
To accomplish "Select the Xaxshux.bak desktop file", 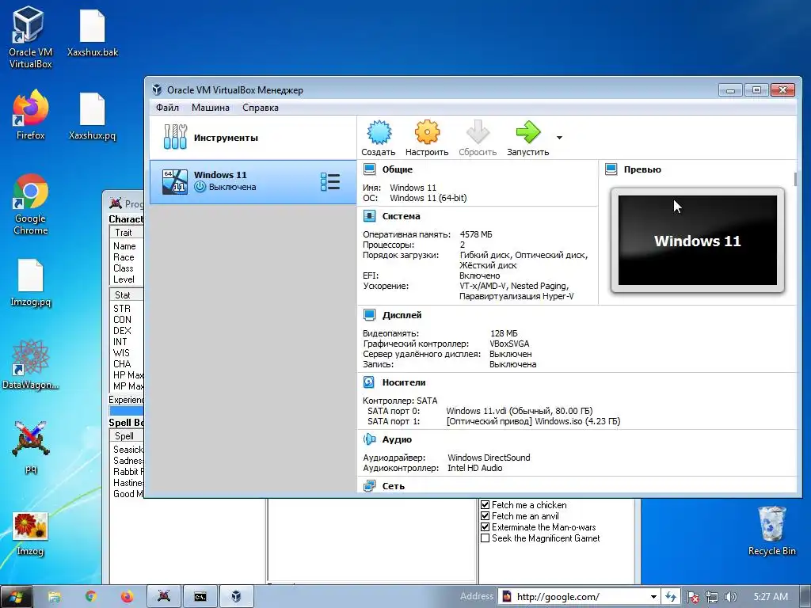I will [93, 32].
